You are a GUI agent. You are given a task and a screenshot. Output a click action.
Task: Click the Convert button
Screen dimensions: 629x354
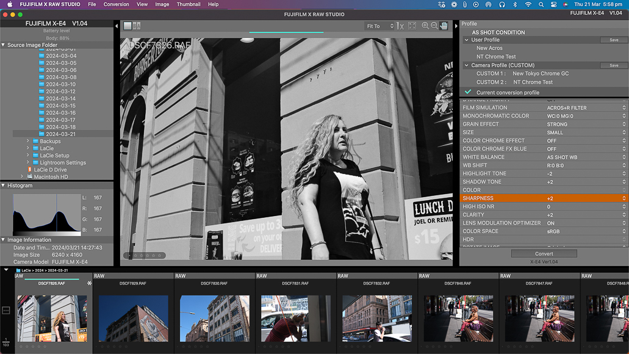tap(544, 254)
